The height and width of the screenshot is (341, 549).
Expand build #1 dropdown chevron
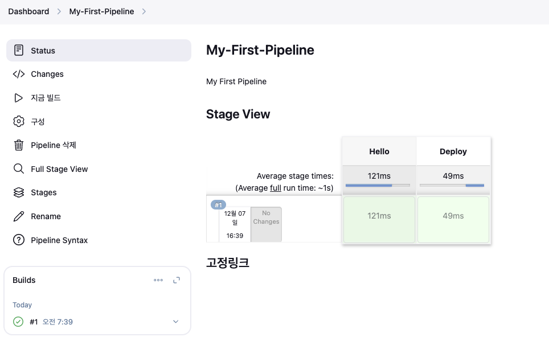click(x=175, y=322)
